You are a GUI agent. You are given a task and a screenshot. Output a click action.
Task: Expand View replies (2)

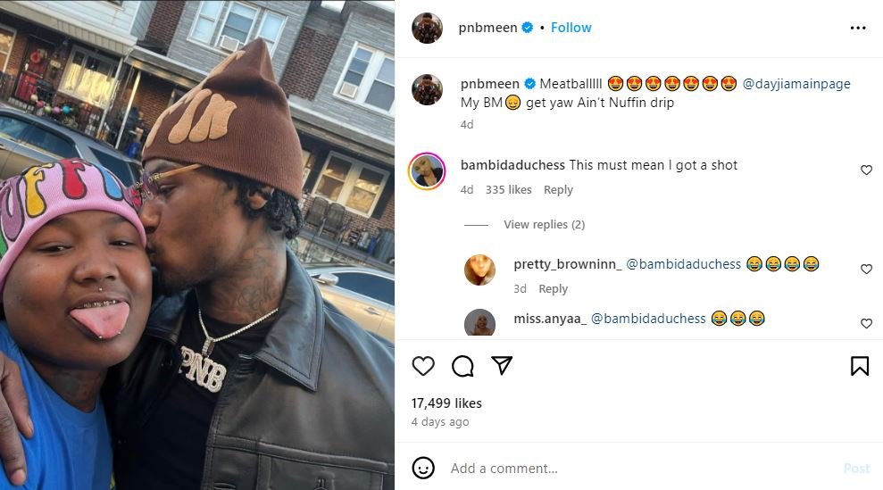pyautogui.click(x=544, y=225)
